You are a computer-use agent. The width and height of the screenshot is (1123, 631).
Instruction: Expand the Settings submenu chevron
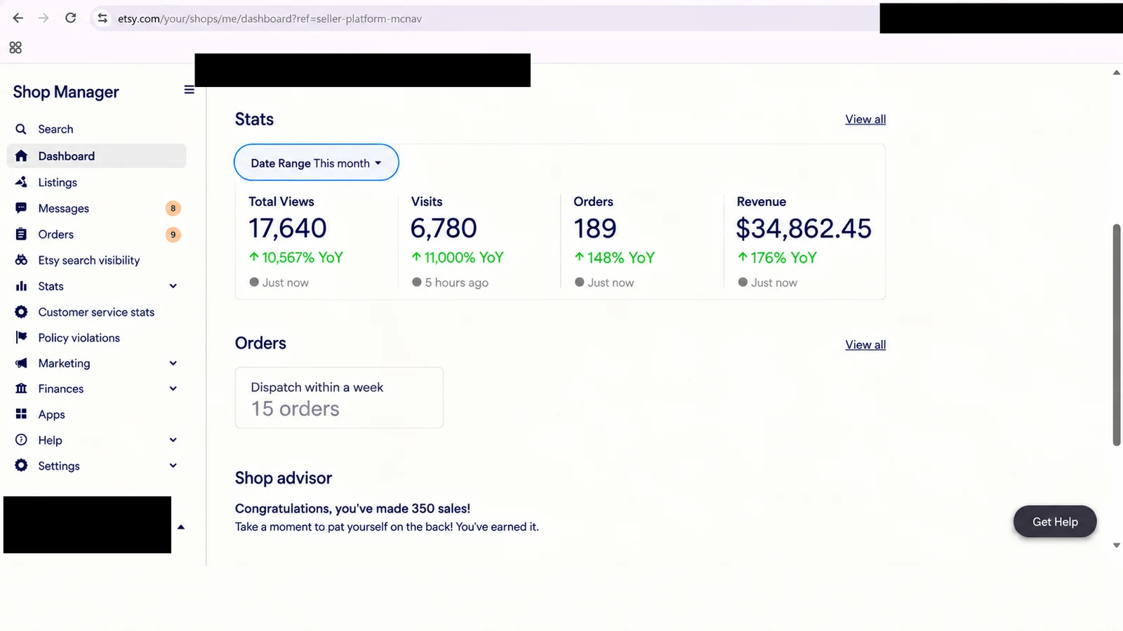173,466
